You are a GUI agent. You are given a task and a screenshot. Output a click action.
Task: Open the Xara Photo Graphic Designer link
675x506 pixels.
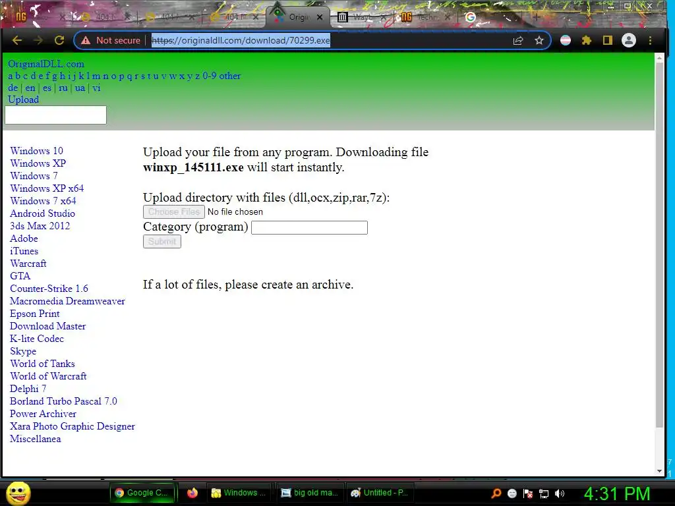[x=73, y=426]
